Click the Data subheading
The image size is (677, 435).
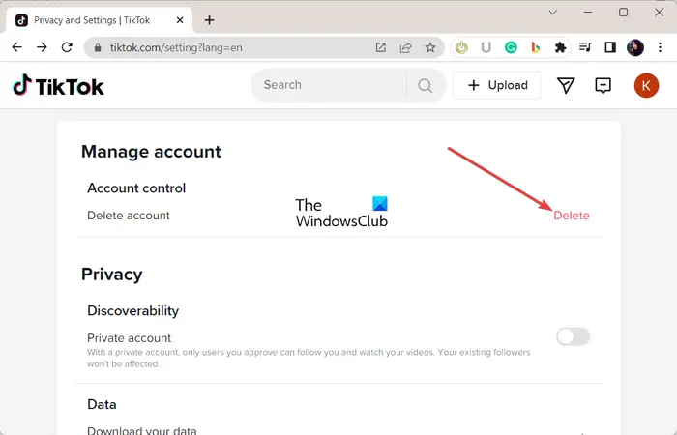tap(102, 404)
